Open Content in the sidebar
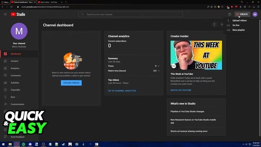 pos(19,61)
